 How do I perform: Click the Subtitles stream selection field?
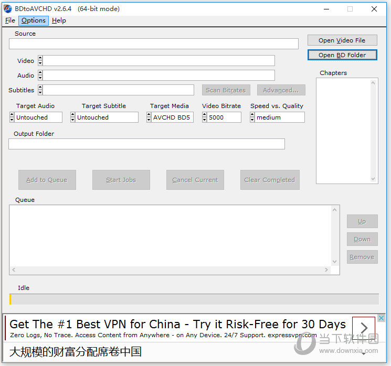119,90
